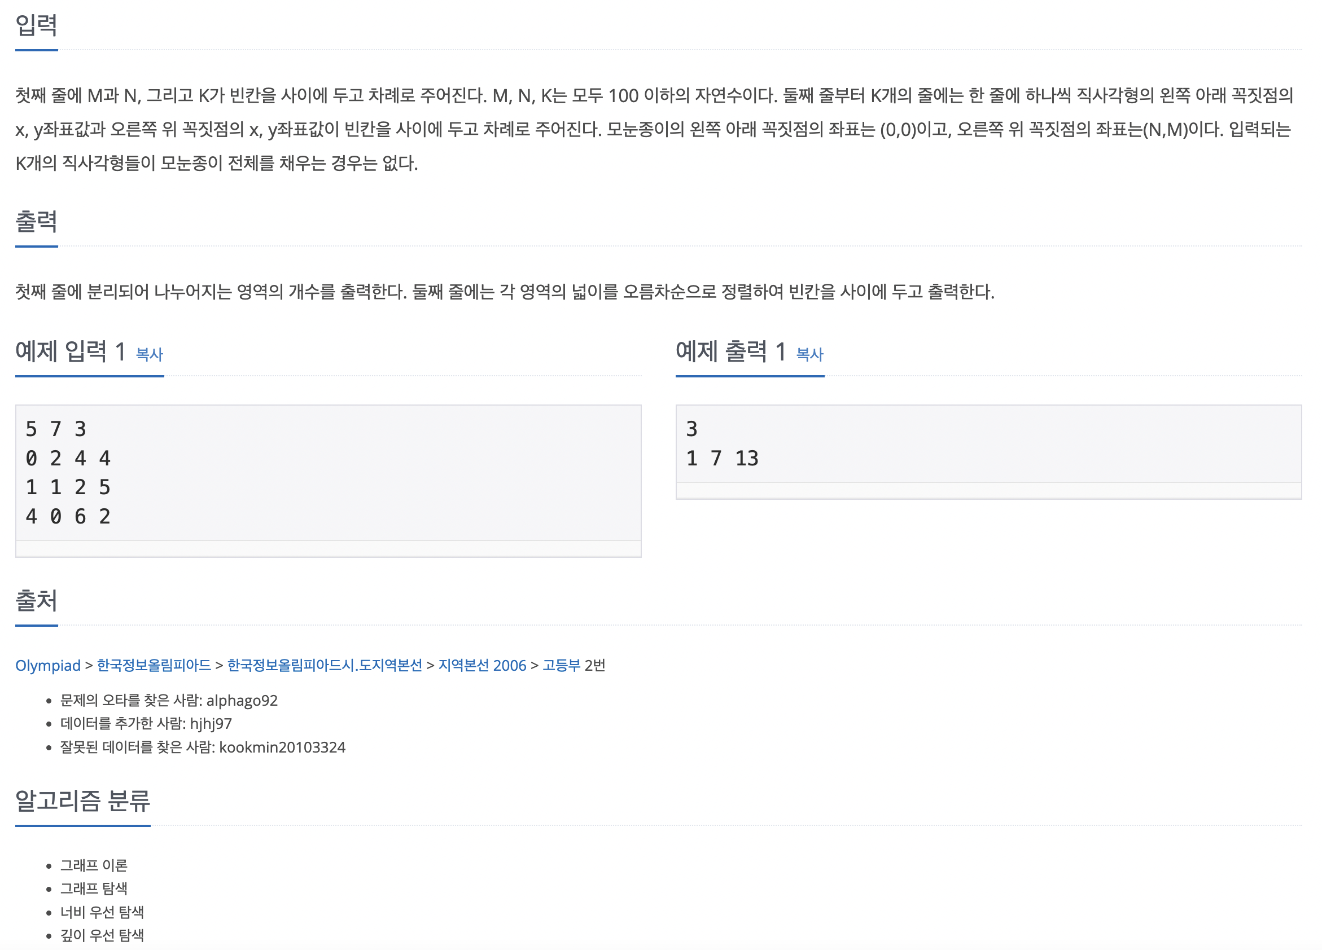The width and height of the screenshot is (1322, 950).
Task: Select the 깊이 우선 탐색 list item
Action: 102,935
